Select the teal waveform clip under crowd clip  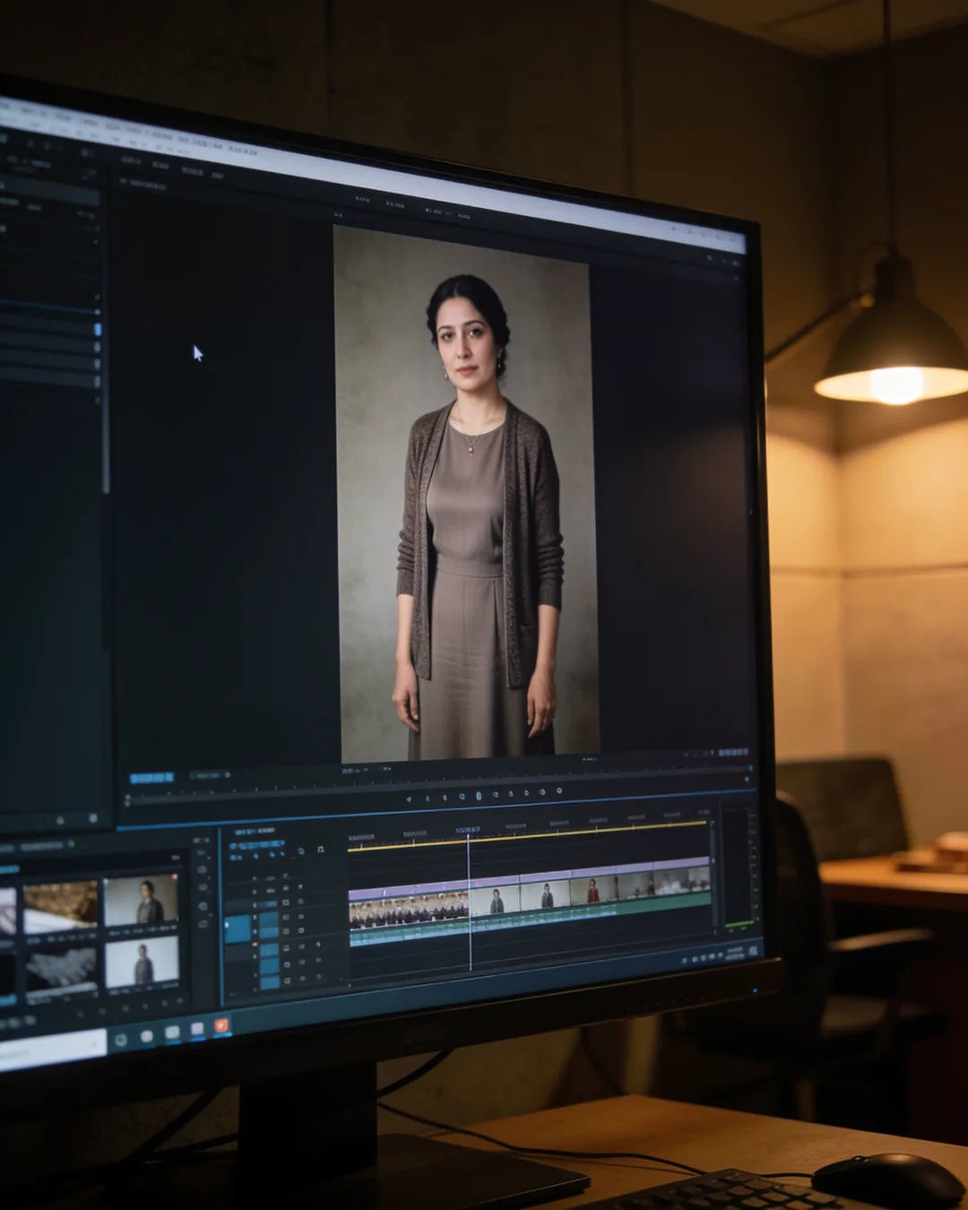[x=409, y=934]
